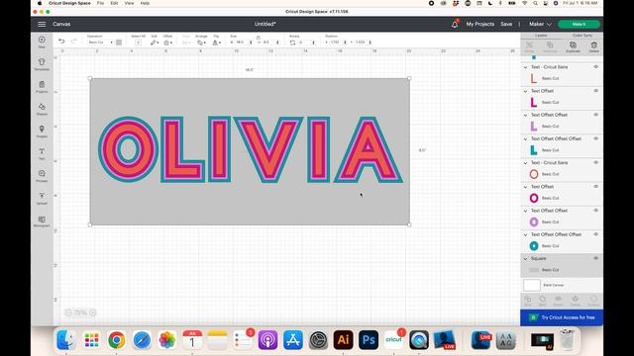This screenshot has width=634, height=356.
Task: Open the hamburger main menu
Action: (x=42, y=24)
